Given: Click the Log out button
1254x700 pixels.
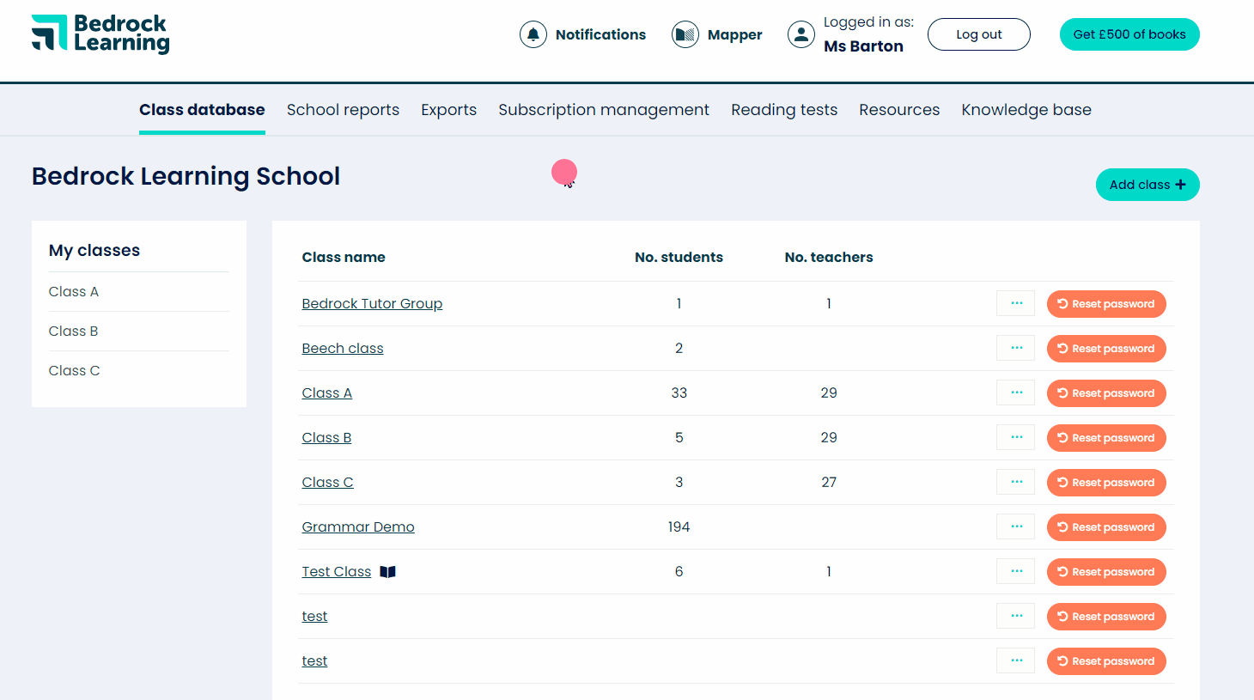Looking at the screenshot, I should pos(978,33).
